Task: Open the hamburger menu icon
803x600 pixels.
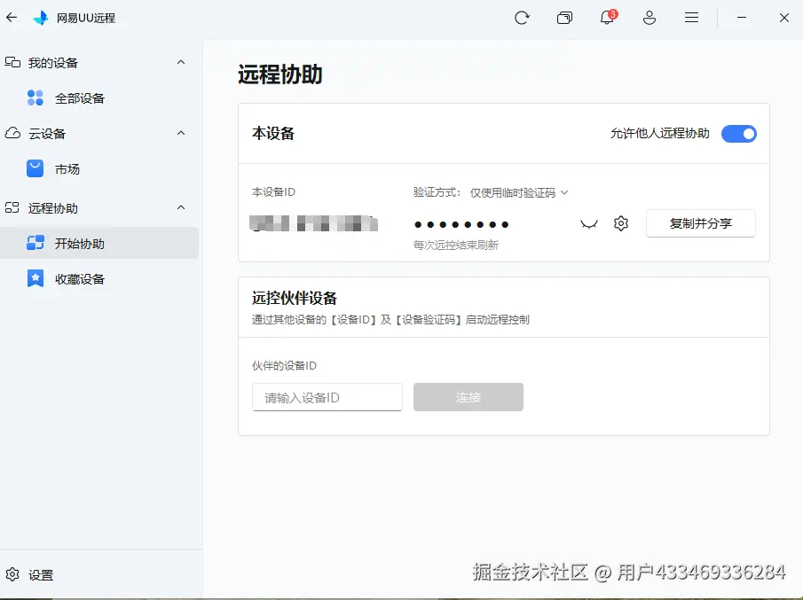Action: [x=691, y=18]
